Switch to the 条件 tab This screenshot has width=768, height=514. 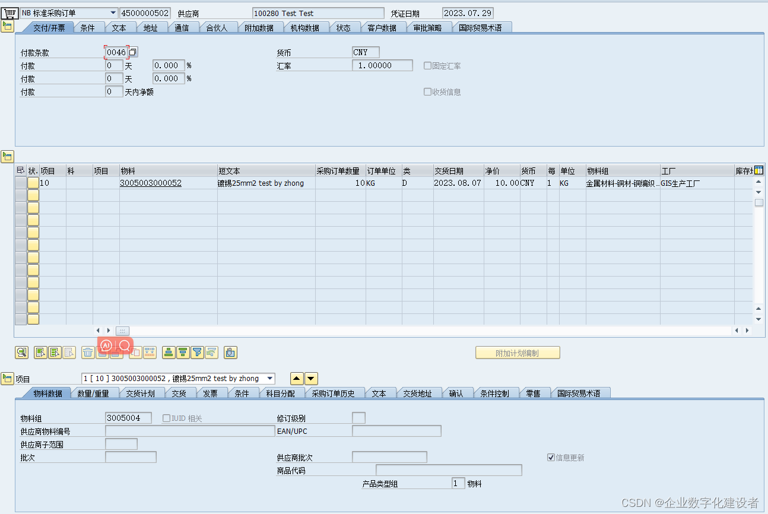click(88, 27)
